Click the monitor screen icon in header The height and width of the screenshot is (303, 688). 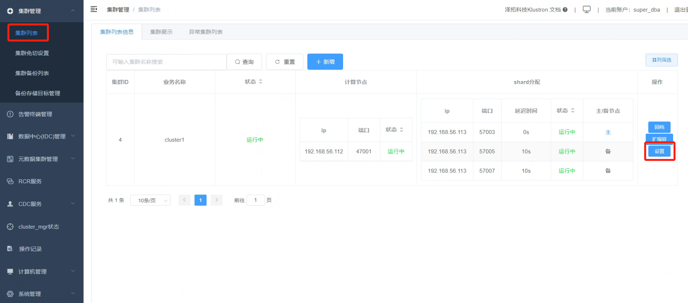586,9
